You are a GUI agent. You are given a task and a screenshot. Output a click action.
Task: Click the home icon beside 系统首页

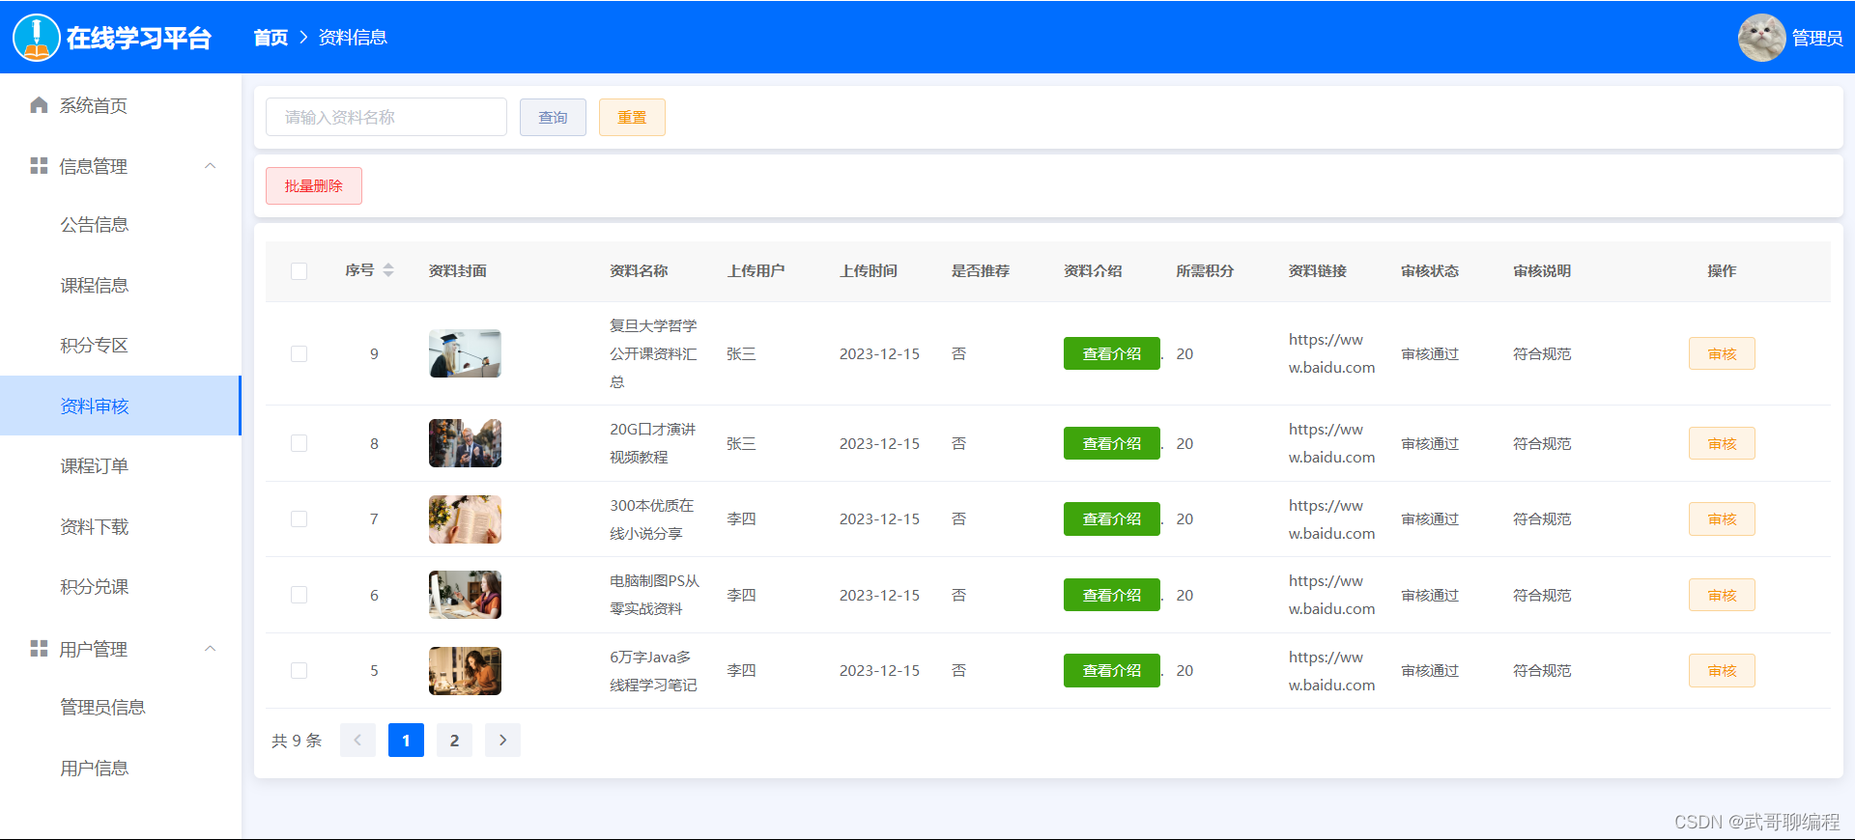pyautogui.click(x=39, y=105)
